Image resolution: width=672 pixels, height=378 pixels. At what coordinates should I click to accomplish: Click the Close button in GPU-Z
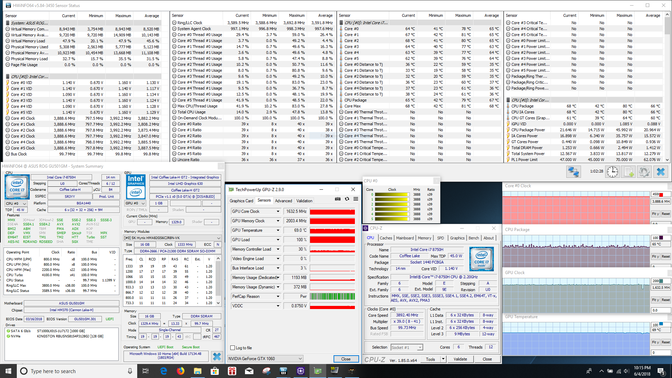coord(346,359)
